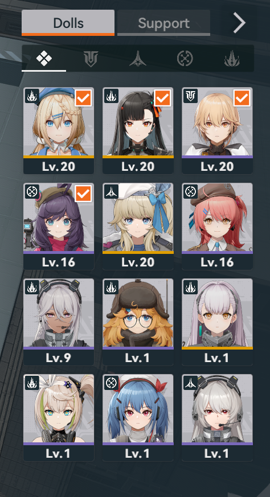The height and width of the screenshot is (497, 270).
Task: Click shield badge on short blonde Lv.20 doll
Action: click(190, 96)
